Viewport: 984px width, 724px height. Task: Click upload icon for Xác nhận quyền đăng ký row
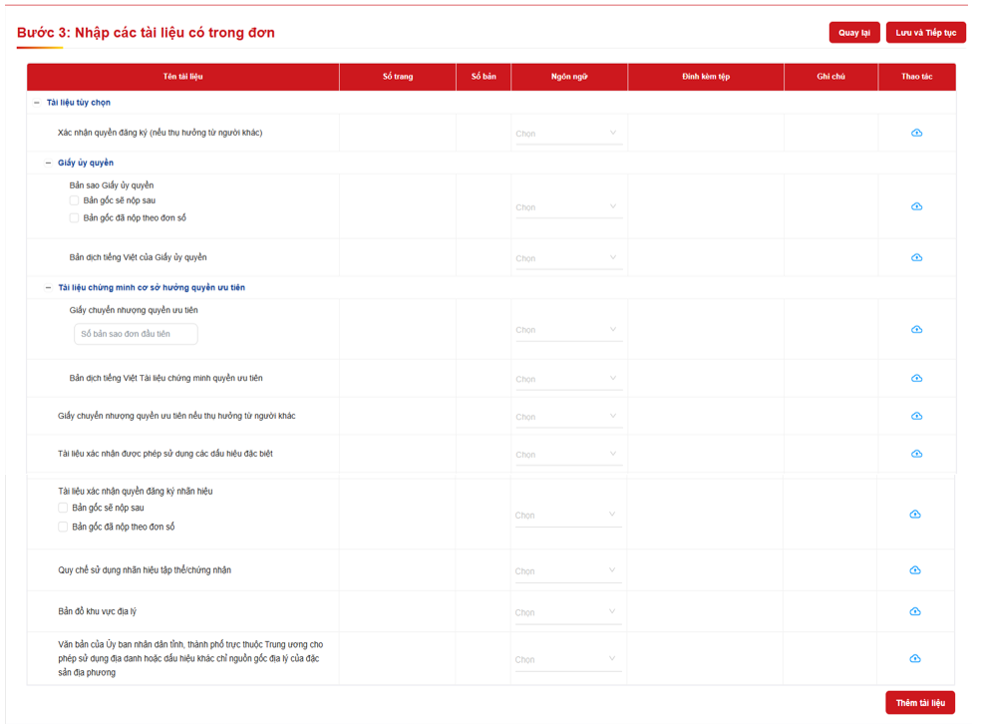pos(916,133)
